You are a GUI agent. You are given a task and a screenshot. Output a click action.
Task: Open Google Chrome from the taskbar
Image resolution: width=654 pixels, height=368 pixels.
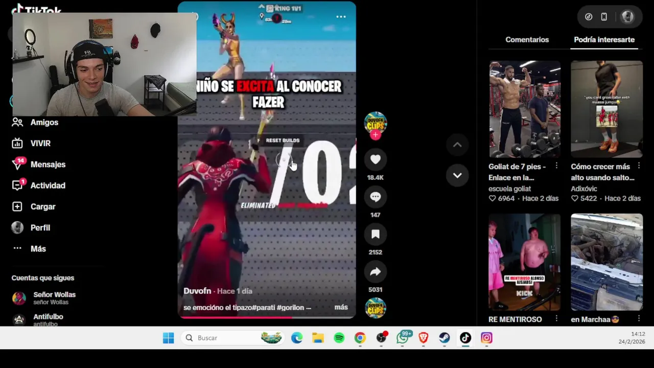click(360, 338)
